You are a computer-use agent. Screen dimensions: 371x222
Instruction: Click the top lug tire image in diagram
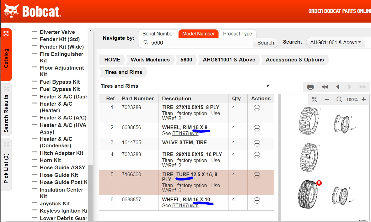[x=309, y=121]
